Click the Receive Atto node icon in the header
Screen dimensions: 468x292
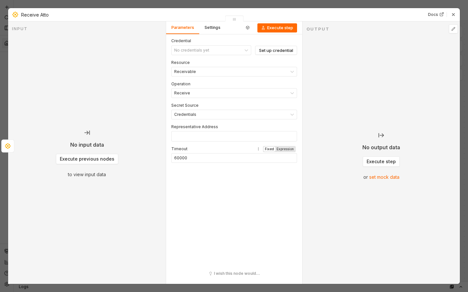(x=15, y=15)
